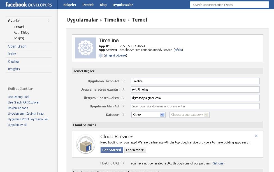Click the Uygulamayı Sil link
274x172 pixels.
[17, 124]
